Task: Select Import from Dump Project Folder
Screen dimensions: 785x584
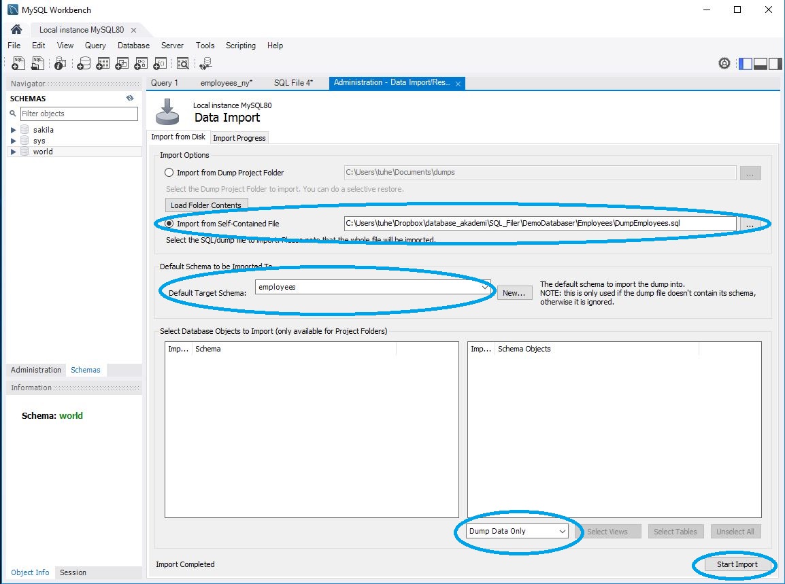Action: pos(169,173)
